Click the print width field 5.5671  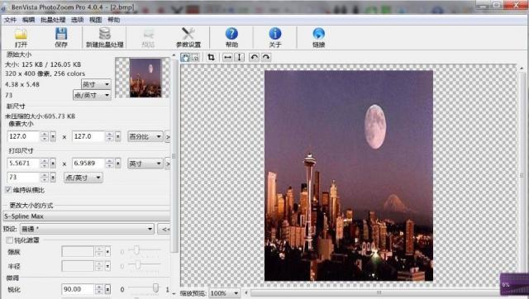(24, 164)
